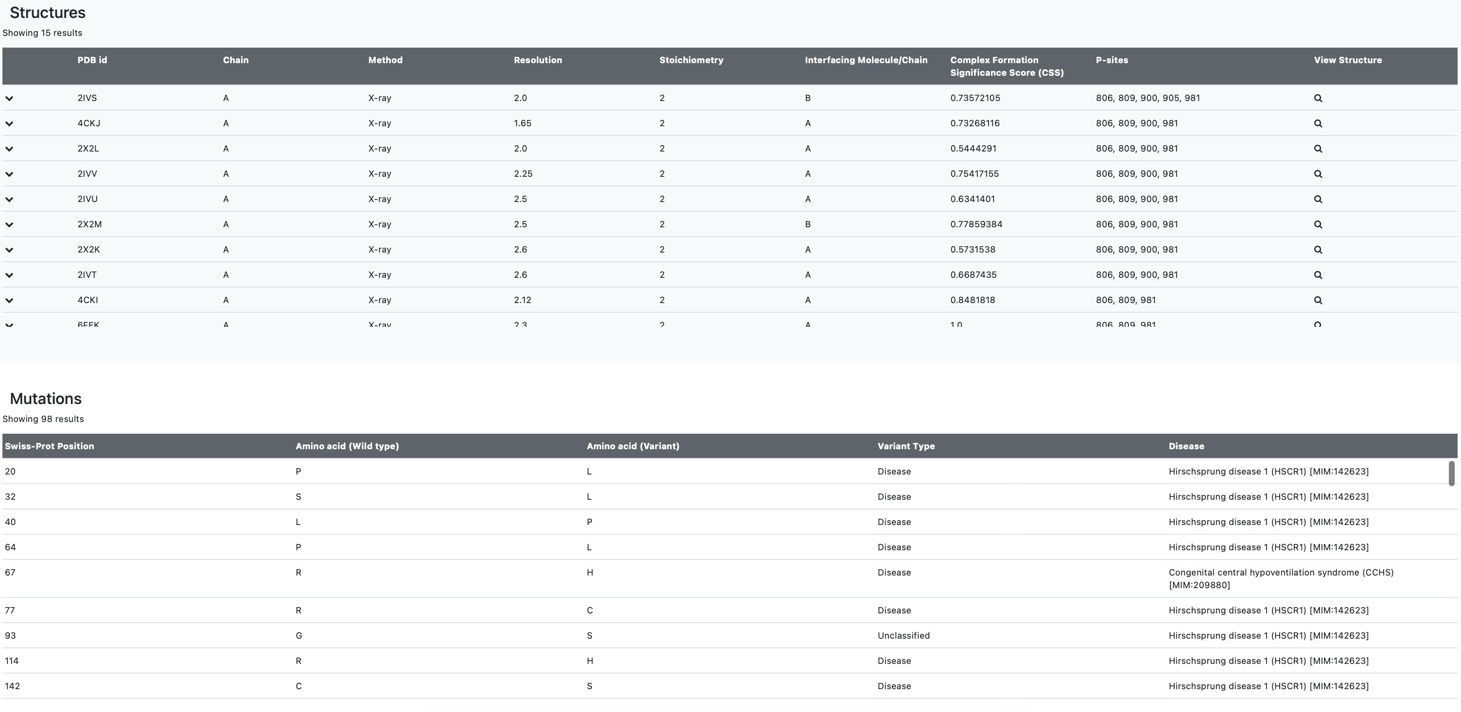Click Variant Type column header
The height and width of the screenshot is (712, 1461).
tap(906, 446)
